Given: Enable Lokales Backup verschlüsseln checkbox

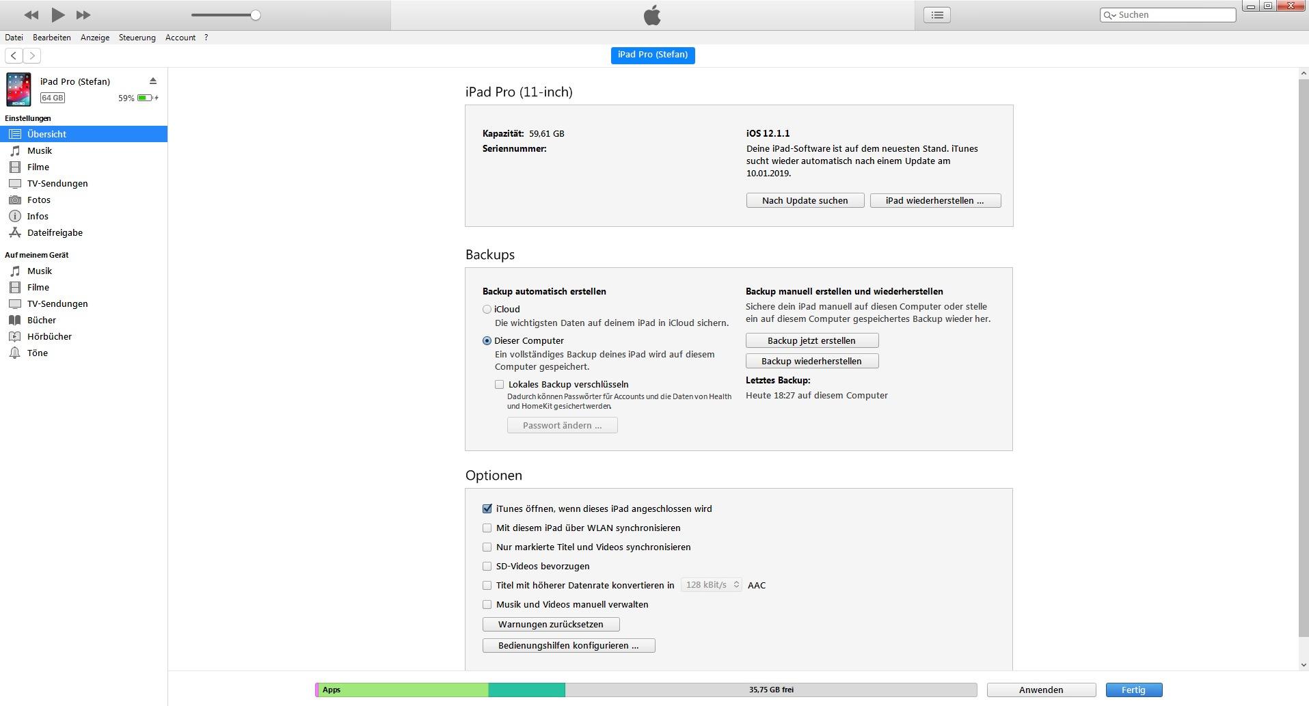Looking at the screenshot, I should 500,384.
